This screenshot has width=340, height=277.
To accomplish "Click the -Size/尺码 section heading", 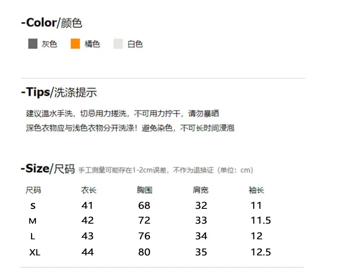I will (48, 169).
